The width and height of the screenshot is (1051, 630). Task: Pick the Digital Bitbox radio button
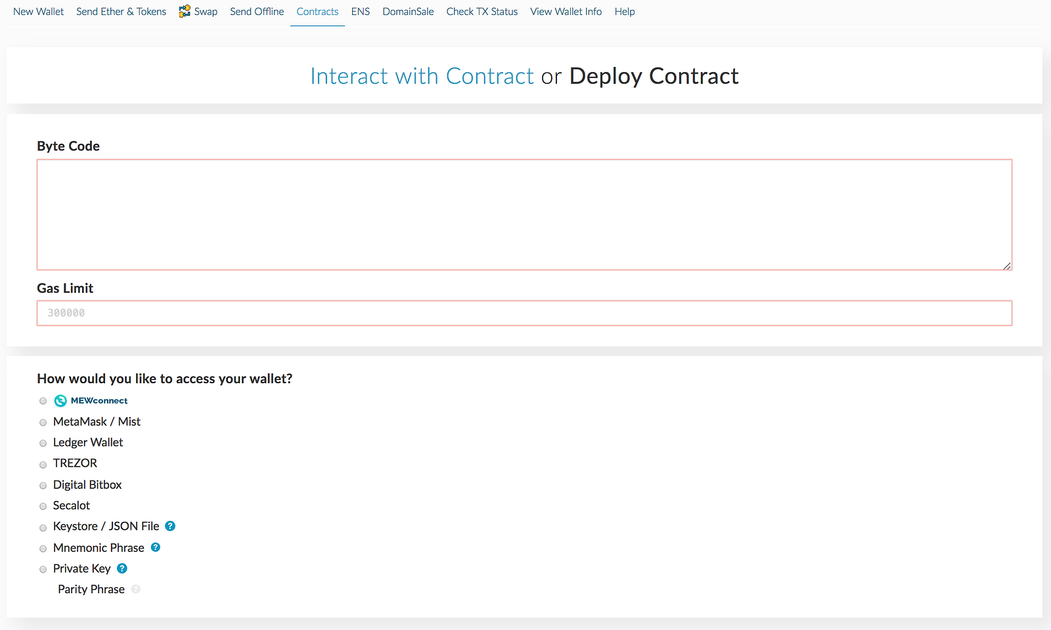[x=43, y=486]
